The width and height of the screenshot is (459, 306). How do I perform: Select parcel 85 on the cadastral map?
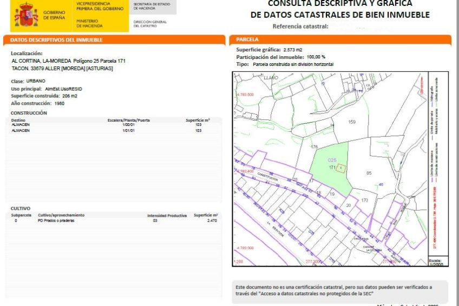(369, 173)
